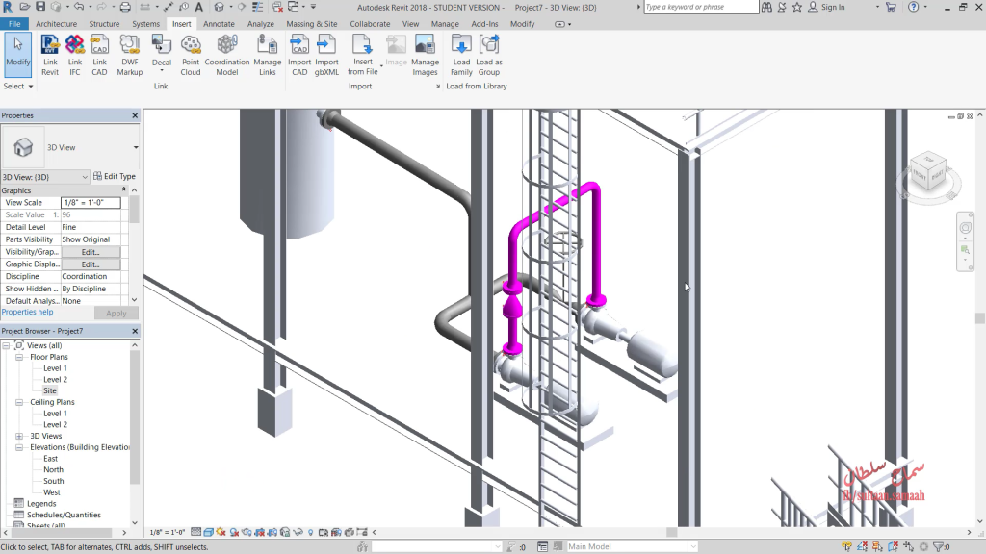The width and height of the screenshot is (986, 554).
Task: Start the Point Cloud tool
Action: (191, 55)
